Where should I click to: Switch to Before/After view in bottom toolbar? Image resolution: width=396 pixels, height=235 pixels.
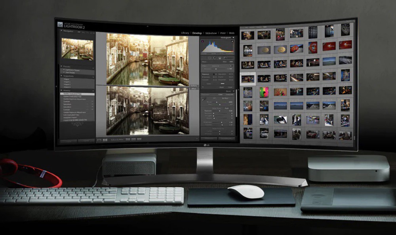point(105,141)
